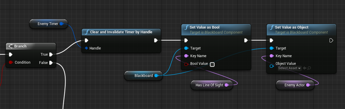Click the Handle input pin
This screenshot has height=109, width=345.
click(x=86, y=48)
